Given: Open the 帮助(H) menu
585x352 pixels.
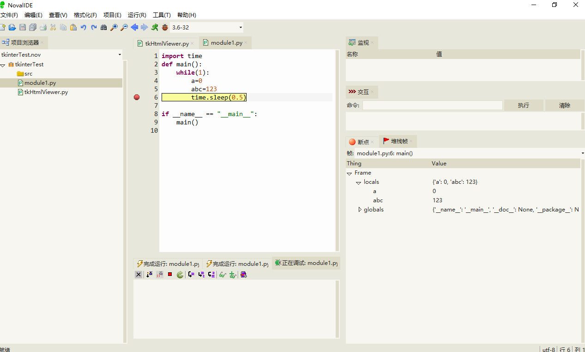Looking at the screenshot, I should pos(187,15).
